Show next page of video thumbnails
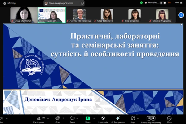 tap(181, 15)
